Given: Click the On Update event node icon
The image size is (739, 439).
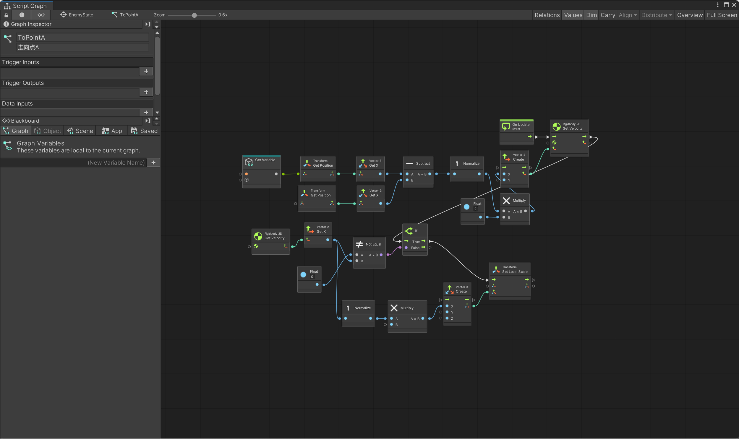Looking at the screenshot, I should pyautogui.click(x=506, y=127).
